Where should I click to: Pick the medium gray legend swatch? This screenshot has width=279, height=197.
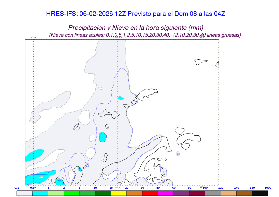pyautogui.click(x=213, y=193)
